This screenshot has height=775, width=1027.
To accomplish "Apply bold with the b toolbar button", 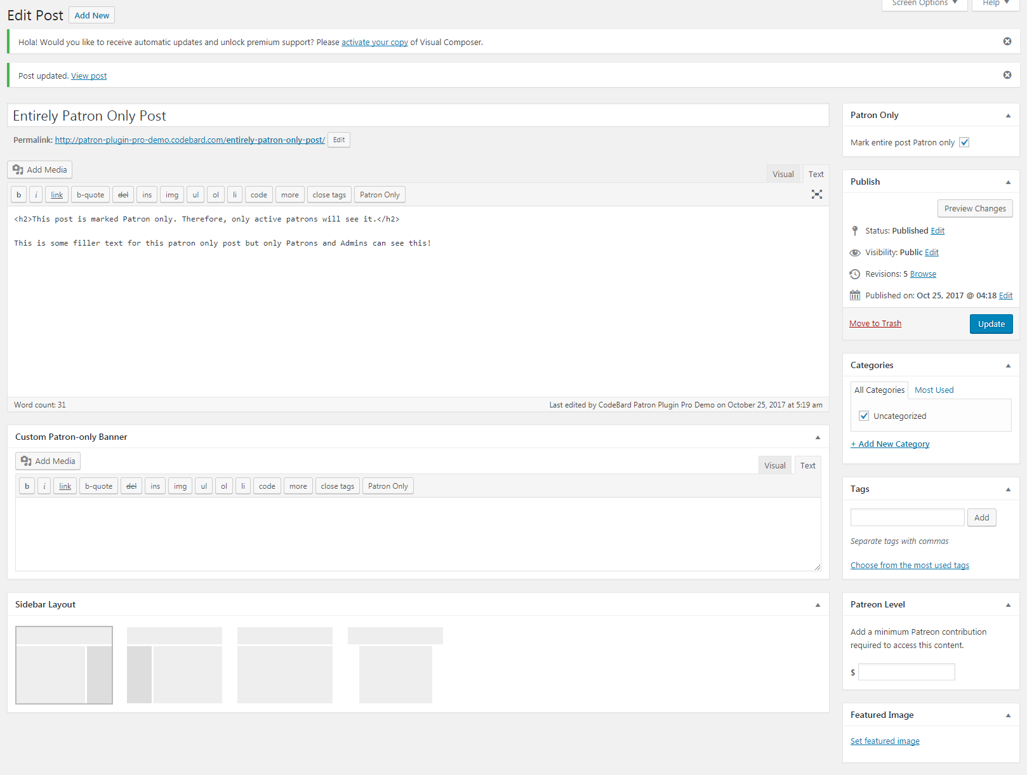I will coord(18,194).
